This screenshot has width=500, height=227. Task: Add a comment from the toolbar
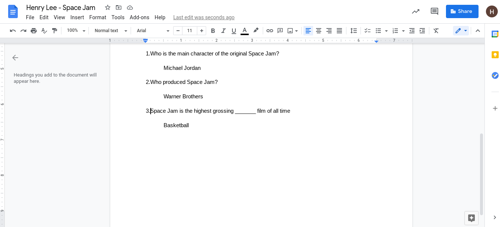point(280,31)
